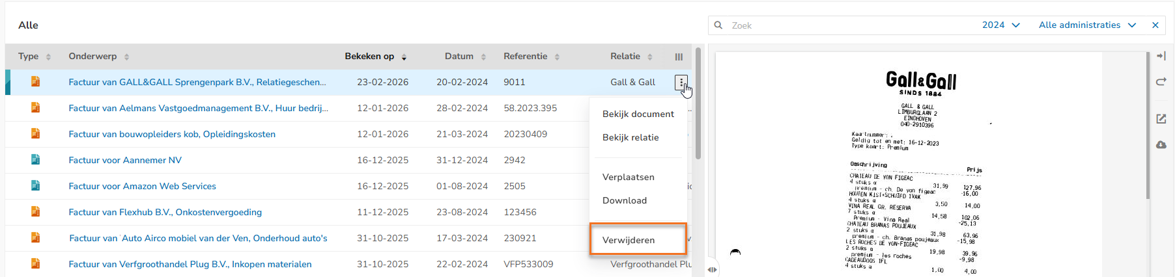Click the Onderwerp column header

click(92, 57)
